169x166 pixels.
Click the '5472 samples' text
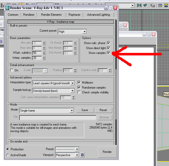104,124
